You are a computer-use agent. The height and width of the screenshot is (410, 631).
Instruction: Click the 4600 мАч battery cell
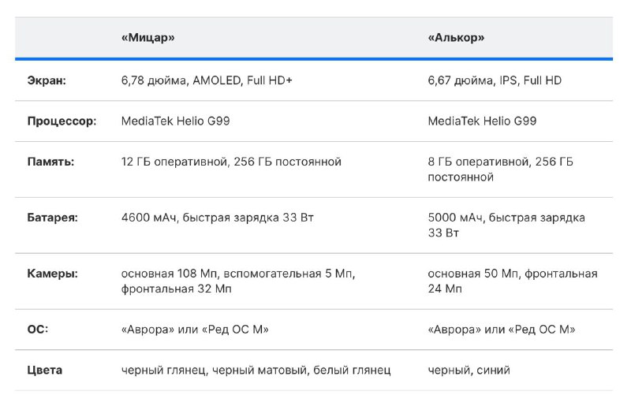pos(217,218)
